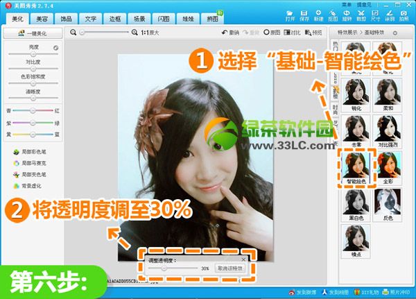Restore 原图 original image
Image resolution: width=416 pixels, height=299 pixels.
[272, 33]
